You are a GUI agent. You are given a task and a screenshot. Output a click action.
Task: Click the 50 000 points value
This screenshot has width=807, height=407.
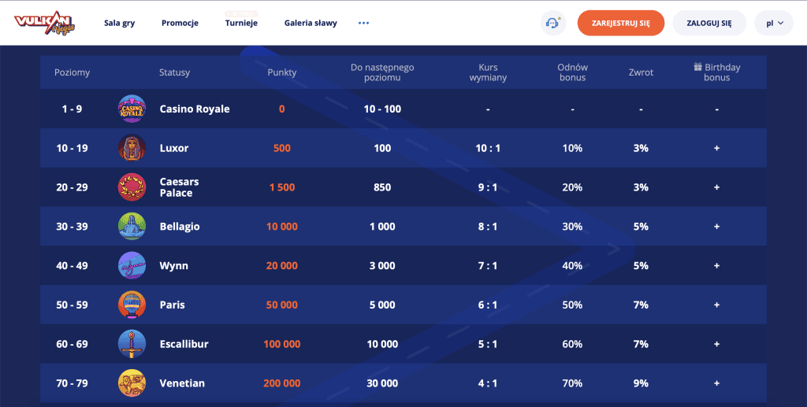click(282, 305)
